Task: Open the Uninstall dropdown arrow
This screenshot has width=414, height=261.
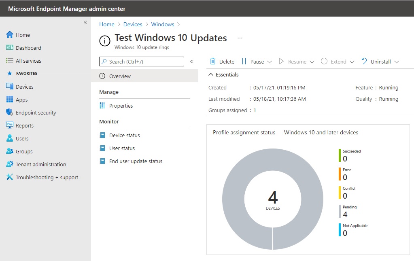Action: (x=397, y=62)
